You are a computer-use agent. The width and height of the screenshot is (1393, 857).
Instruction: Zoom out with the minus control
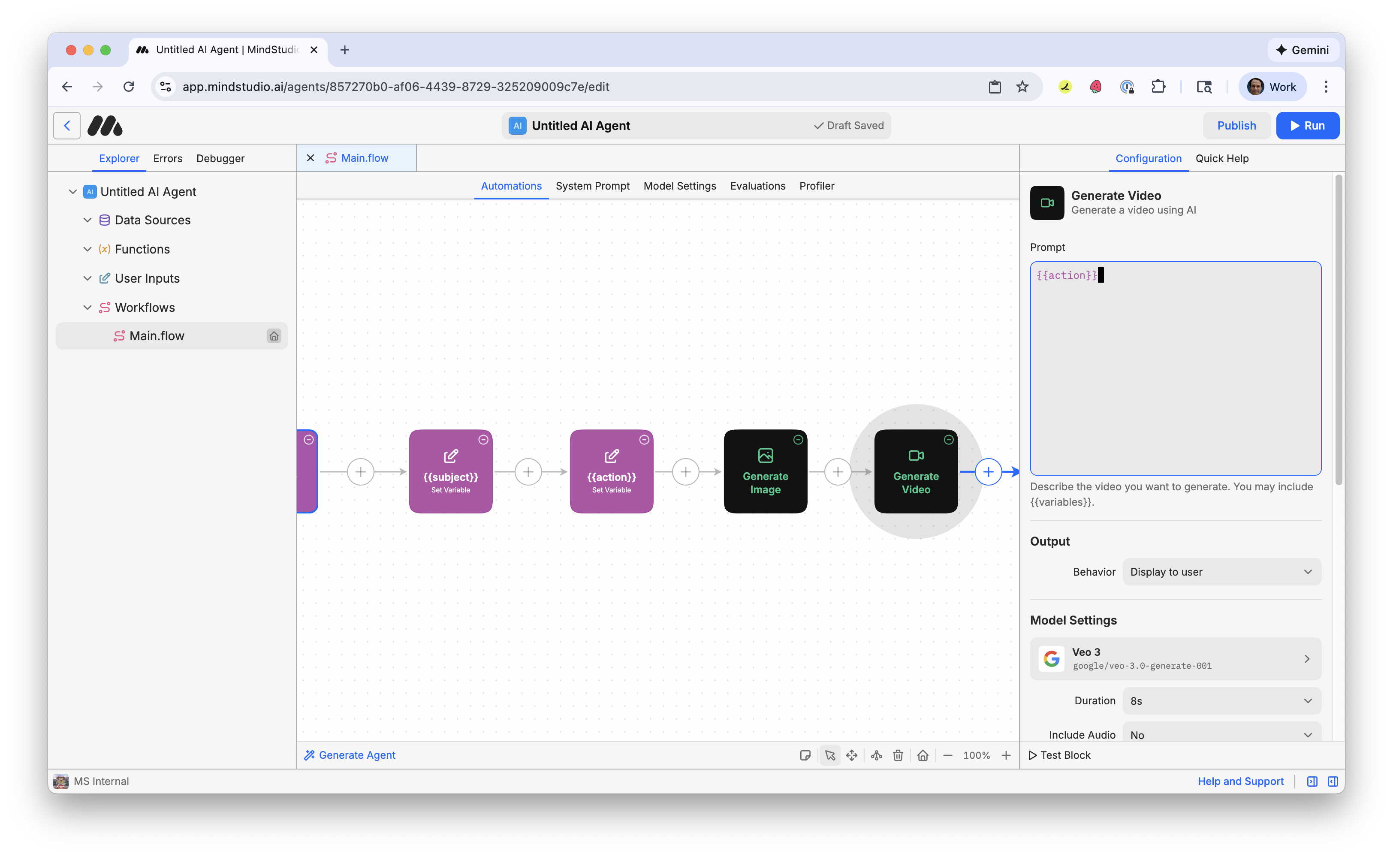(x=947, y=755)
